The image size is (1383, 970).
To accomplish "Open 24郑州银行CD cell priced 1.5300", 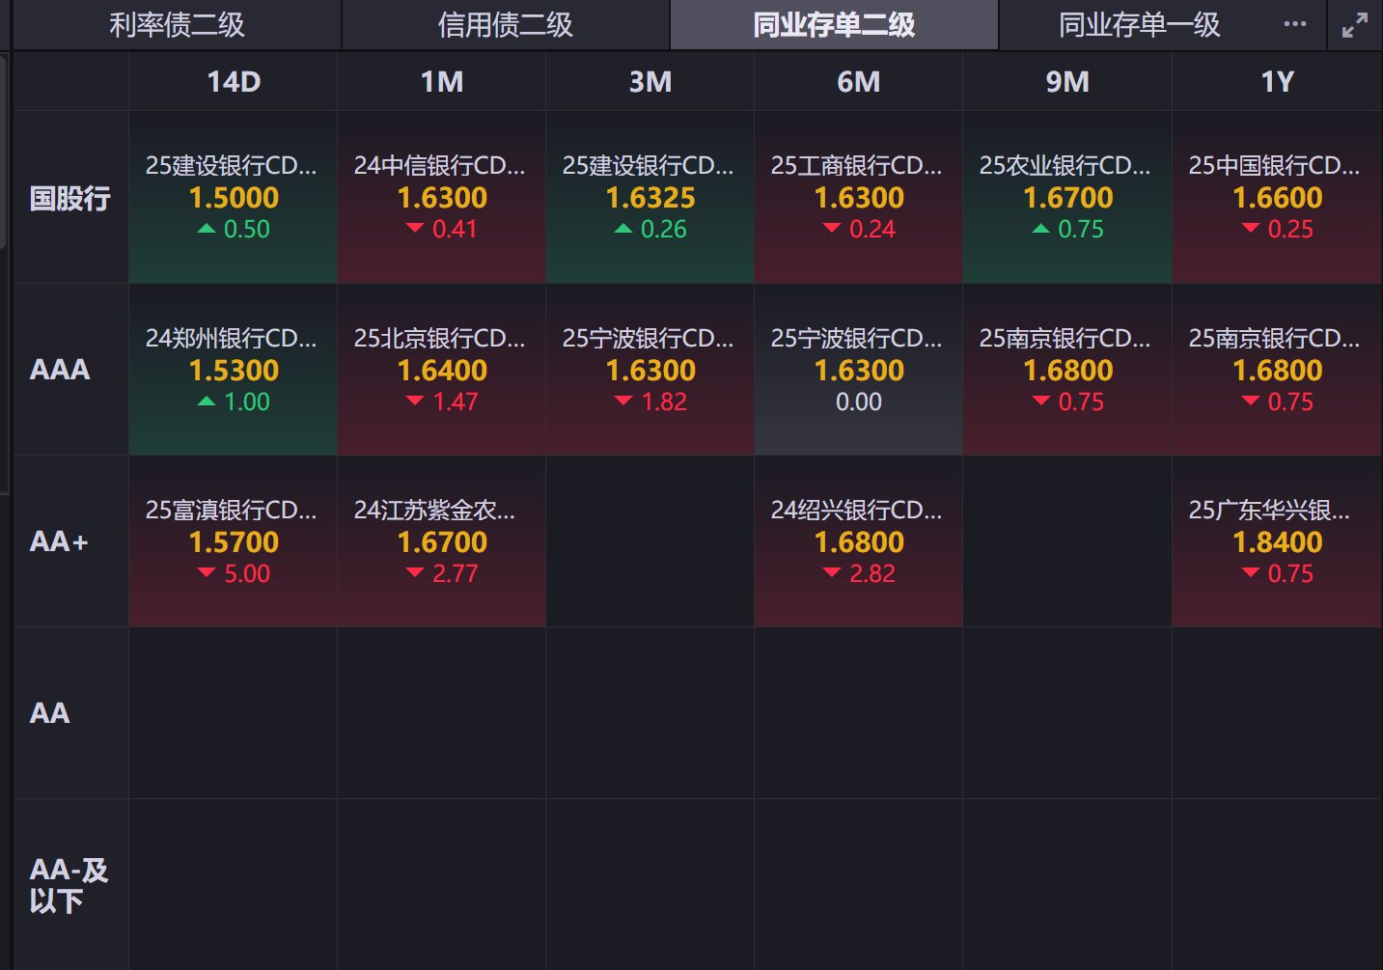I will pyautogui.click(x=233, y=370).
